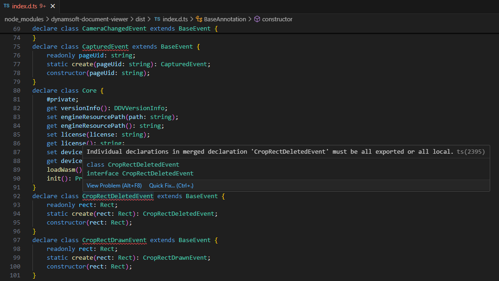The height and width of the screenshot is (281, 499).
Task: Open Quick Fix from the hover popup
Action: click(x=171, y=186)
